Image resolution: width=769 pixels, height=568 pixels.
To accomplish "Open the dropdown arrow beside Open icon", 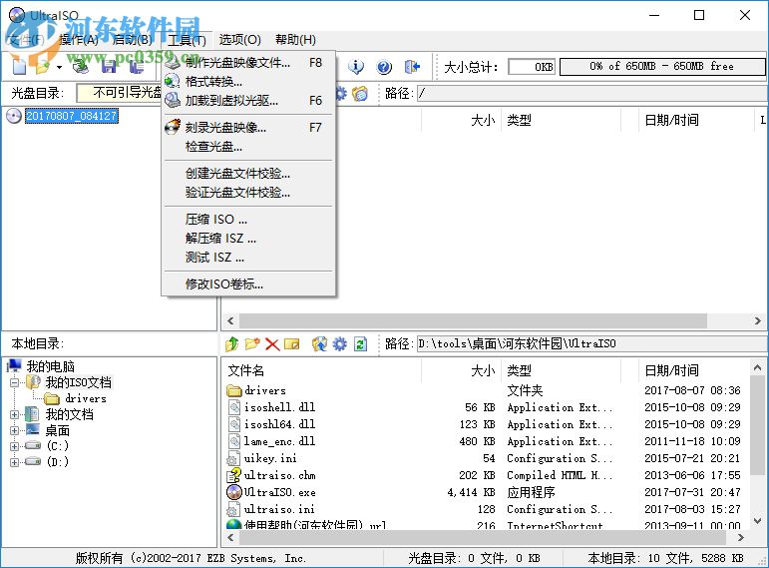I will (59, 67).
